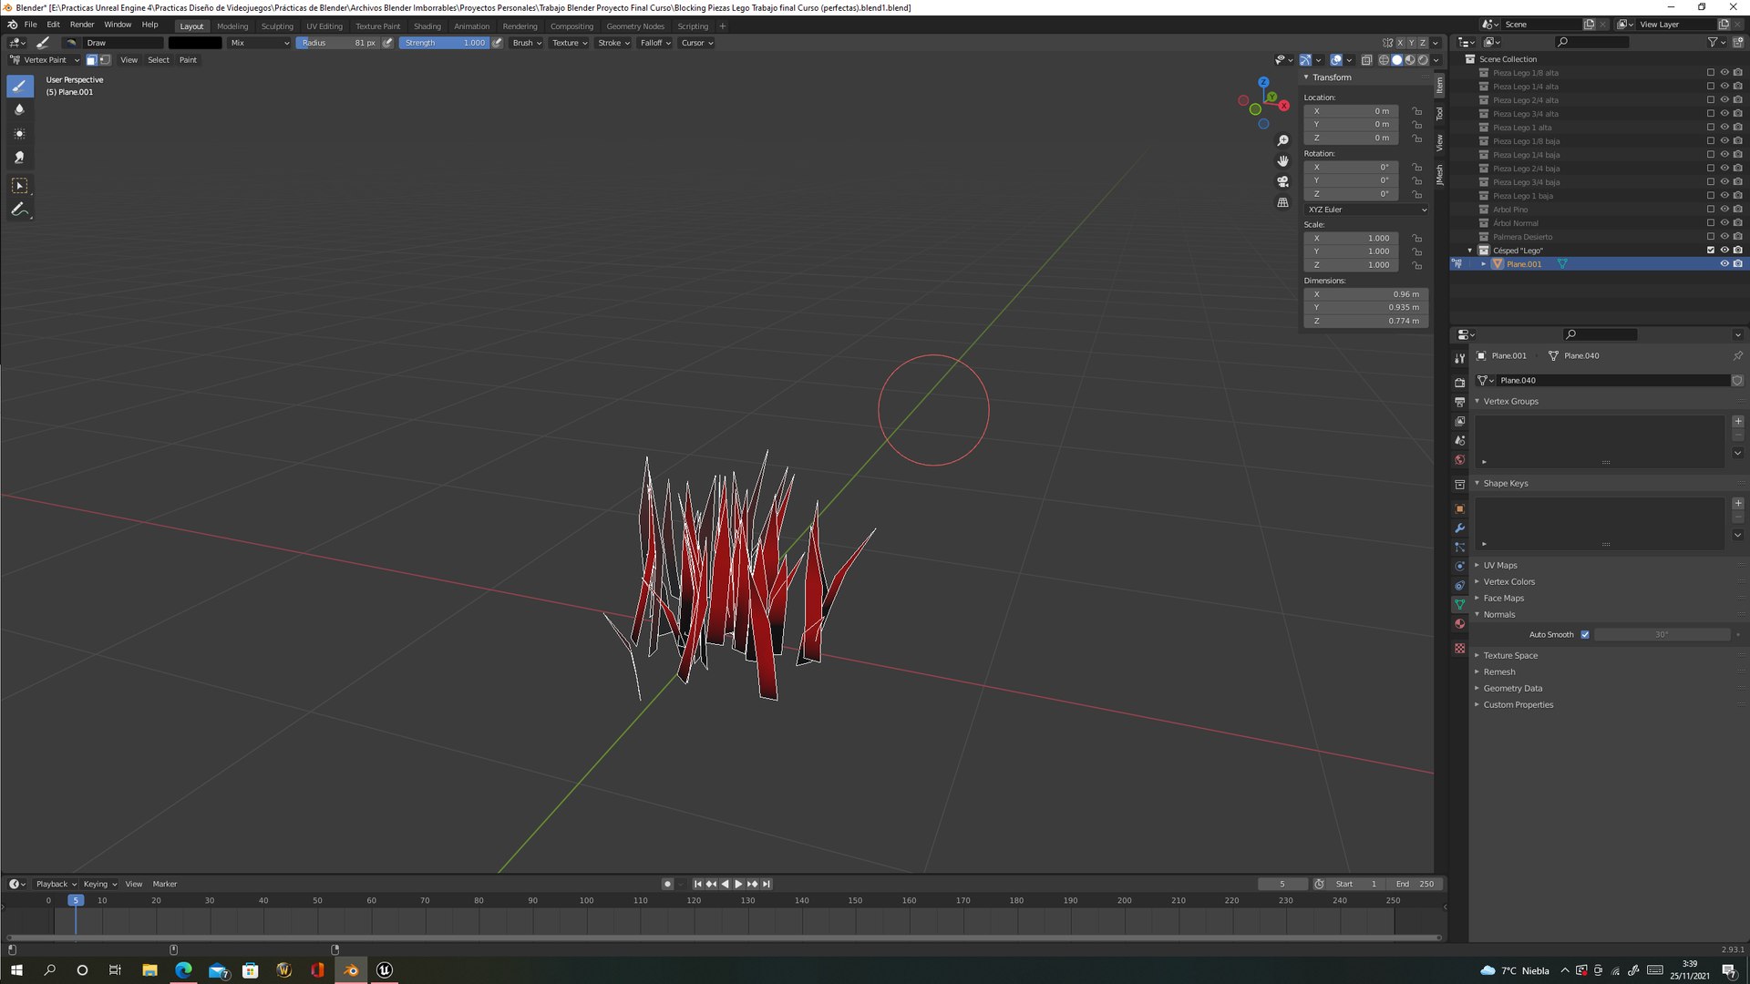Toggle the camera view icon

[1282, 181]
